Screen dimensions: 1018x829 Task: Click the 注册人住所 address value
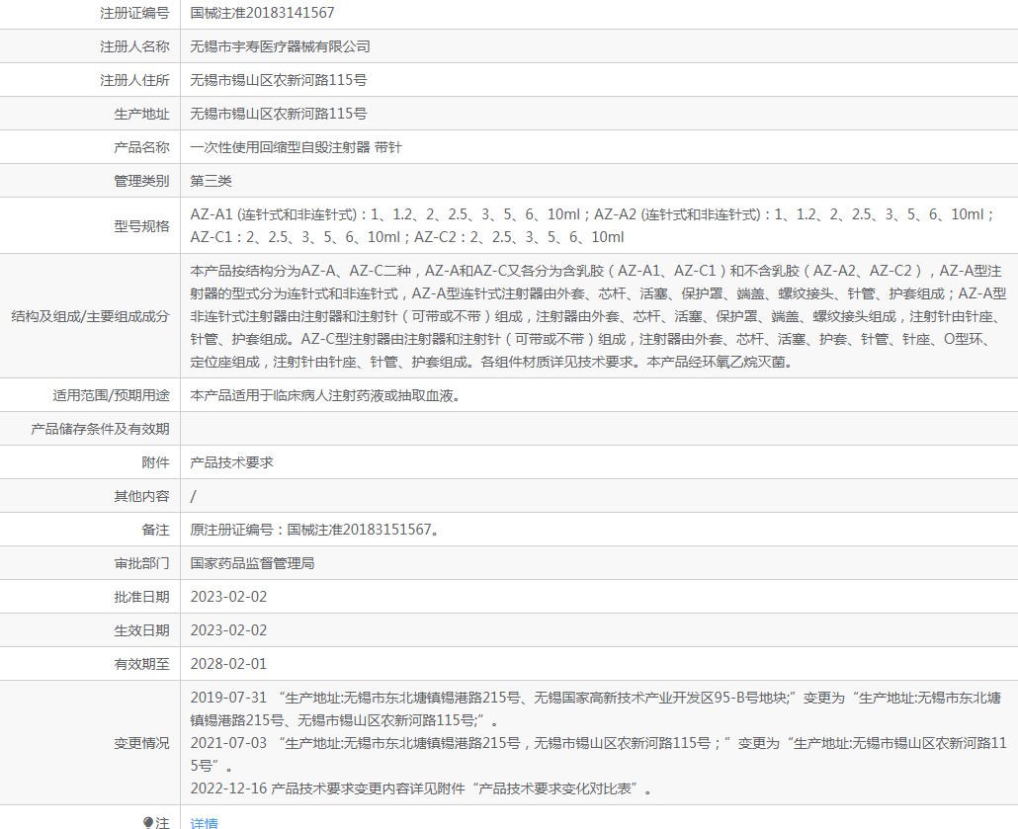pos(279,80)
